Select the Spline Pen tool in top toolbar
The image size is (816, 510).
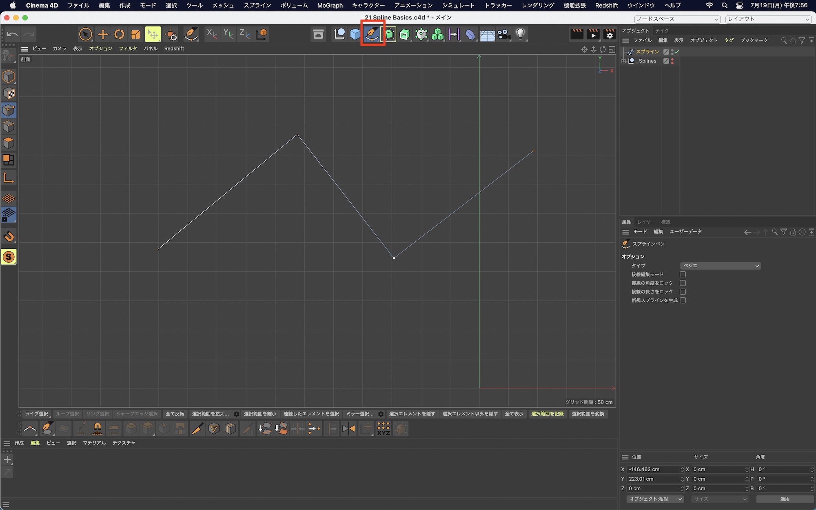(372, 34)
